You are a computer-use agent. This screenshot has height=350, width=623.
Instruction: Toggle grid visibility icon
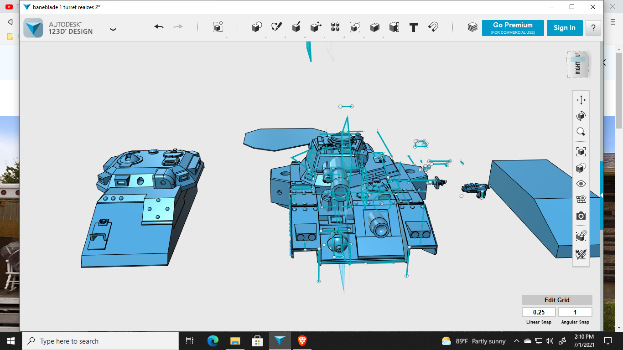[x=581, y=199]
